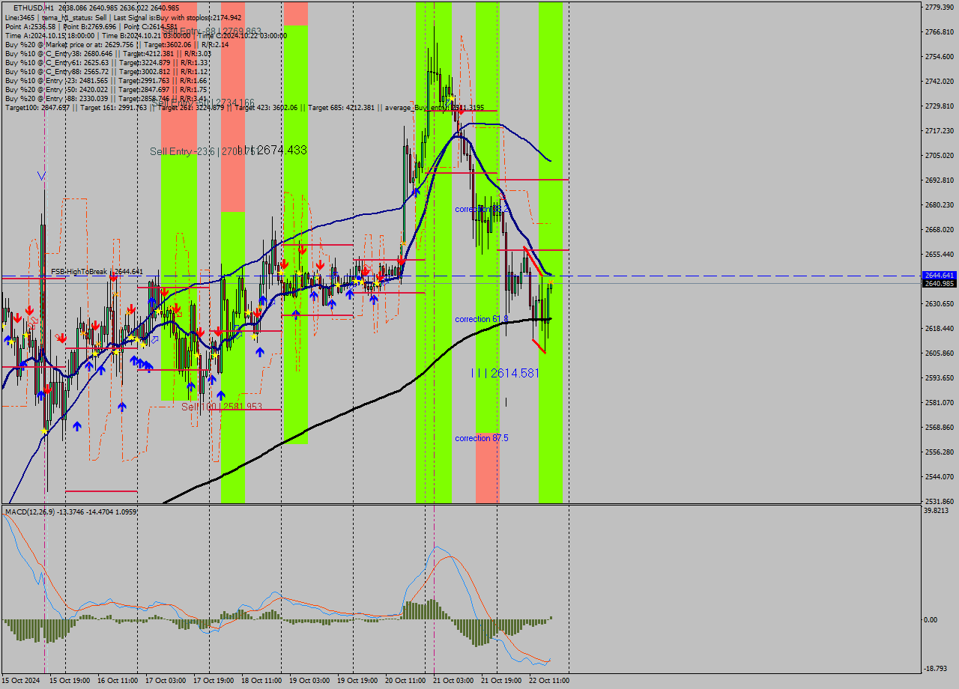Click the 'Sell 100 | 2581.953' label
Screen dimensions: 959x689
pyautogui.click(x=222, y=407)
